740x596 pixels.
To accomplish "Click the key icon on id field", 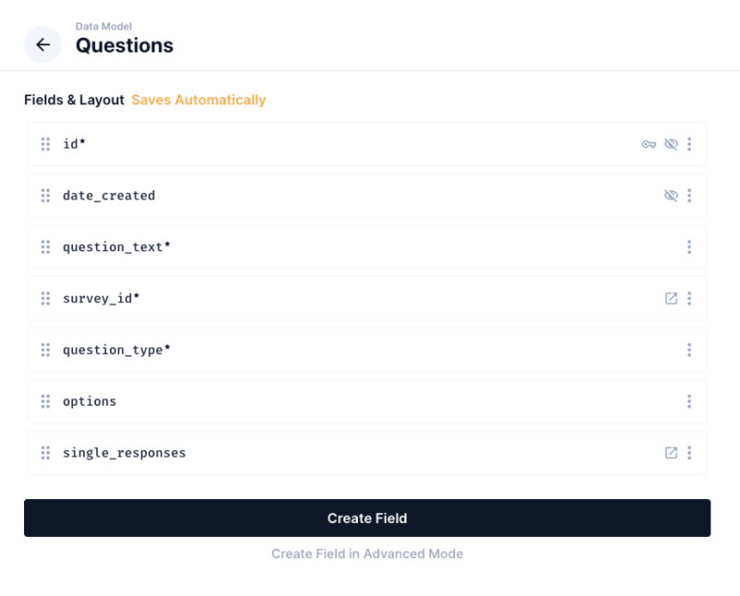I will click(x=649, y=144).
